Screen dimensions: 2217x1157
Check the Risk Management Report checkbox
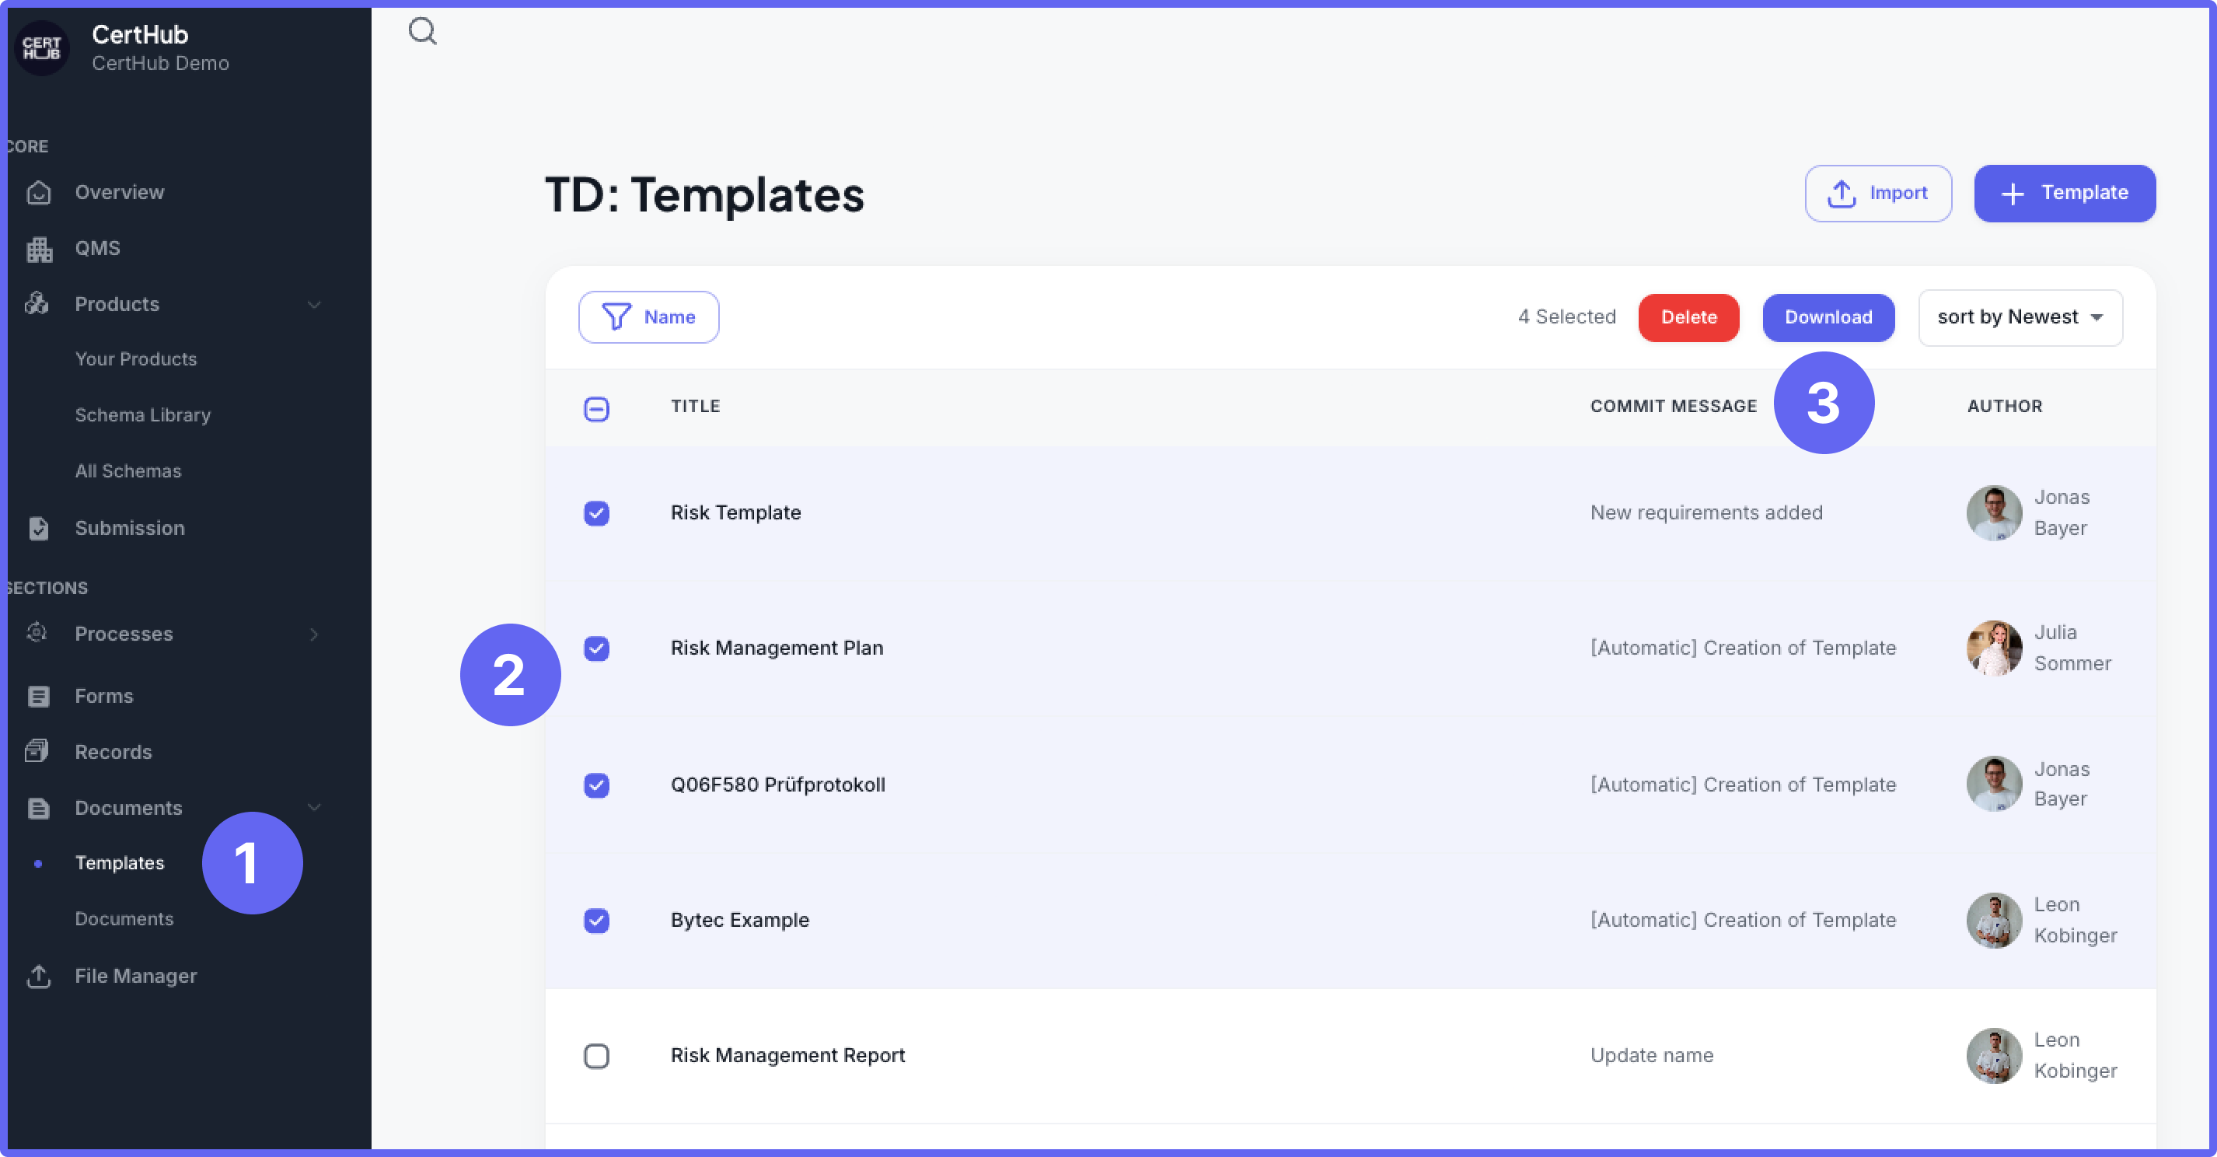coord(596,1056)
